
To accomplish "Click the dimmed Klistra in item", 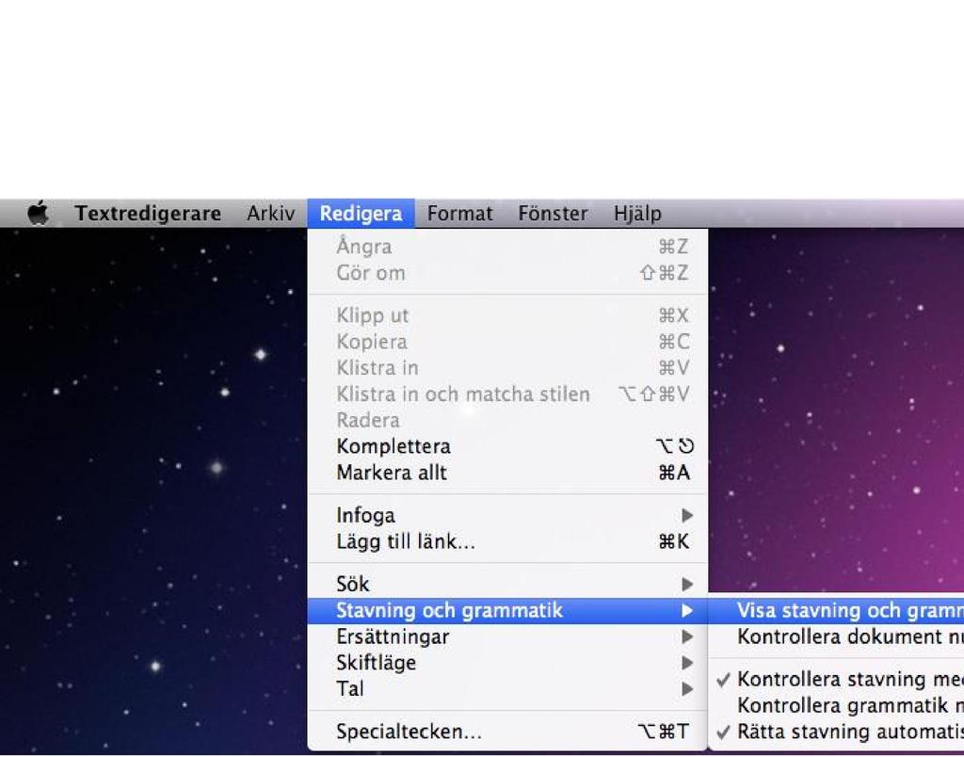I will tap(507, 368).
